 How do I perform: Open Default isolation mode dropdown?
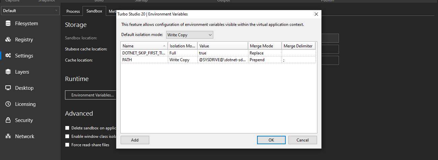(190, 35)
